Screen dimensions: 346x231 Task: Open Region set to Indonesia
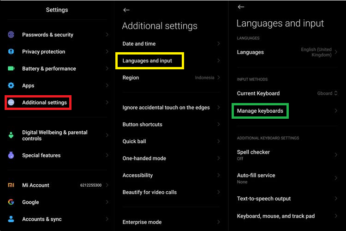171,78
